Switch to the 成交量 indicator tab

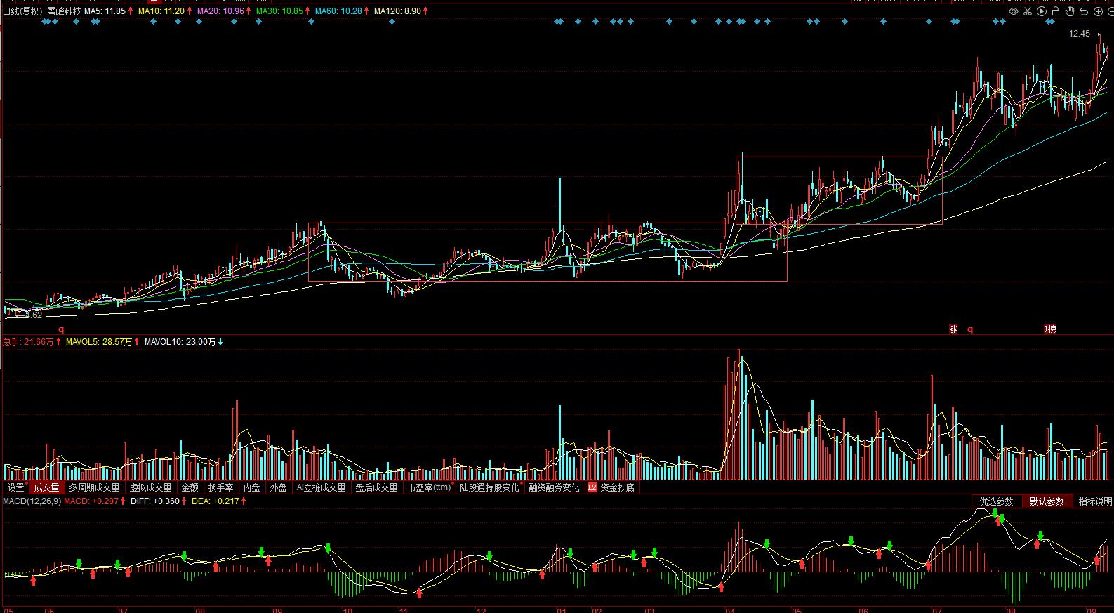46,487
